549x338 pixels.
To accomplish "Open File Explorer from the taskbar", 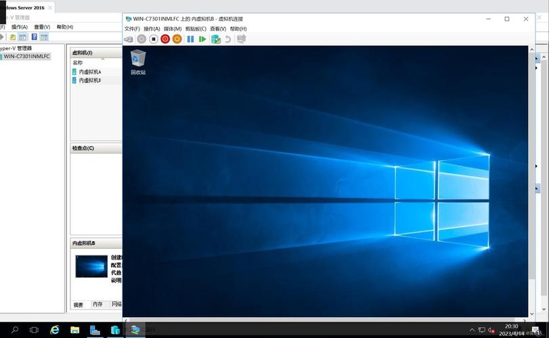I will click(74, 330).
